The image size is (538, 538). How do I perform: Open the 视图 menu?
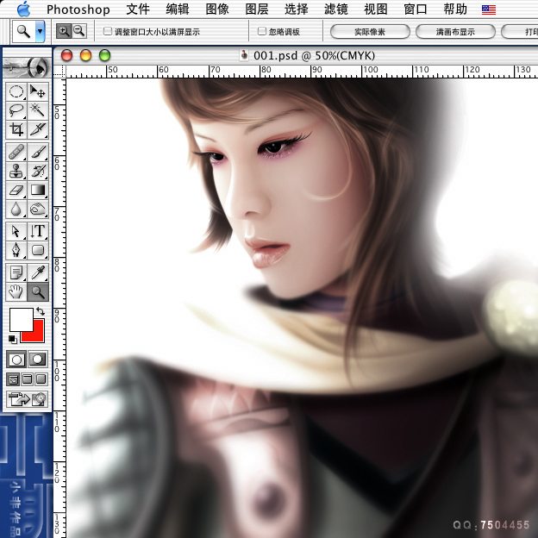(376, 9)
